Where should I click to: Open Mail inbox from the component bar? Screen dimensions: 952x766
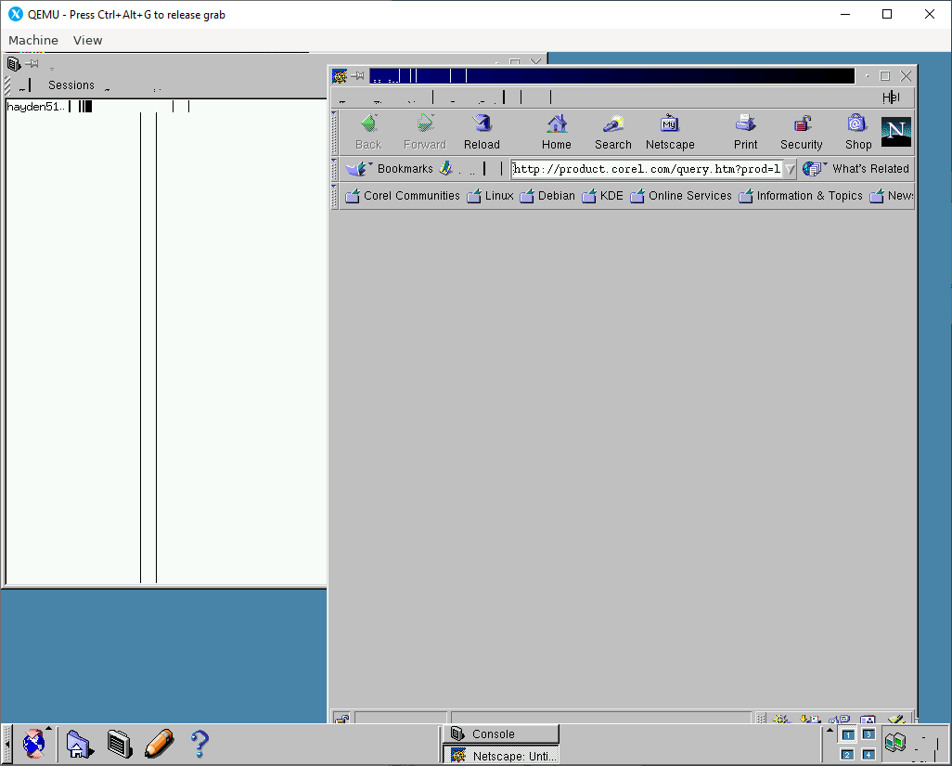[x=811, y=719]
